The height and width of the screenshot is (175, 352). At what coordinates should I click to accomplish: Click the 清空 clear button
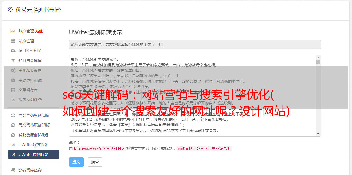[95, 162]
